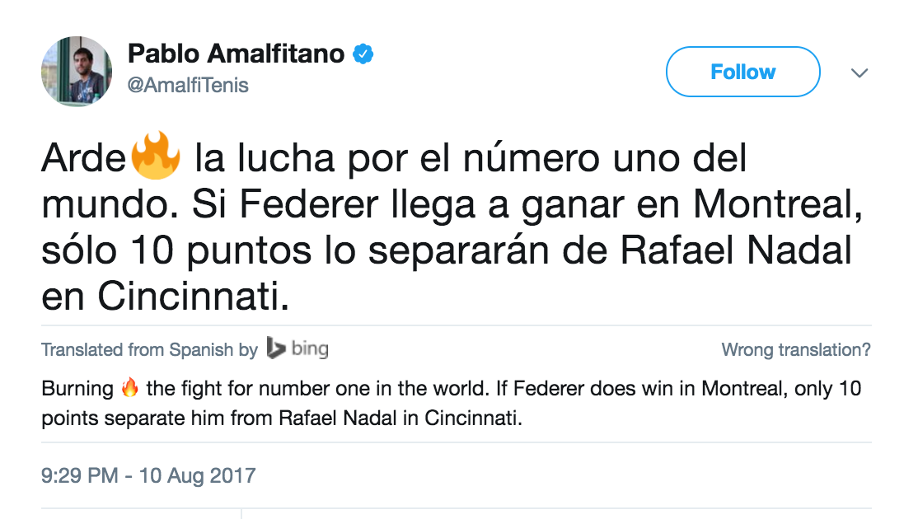Open Pablo Amalfitano's profile picture

(77, 72)
